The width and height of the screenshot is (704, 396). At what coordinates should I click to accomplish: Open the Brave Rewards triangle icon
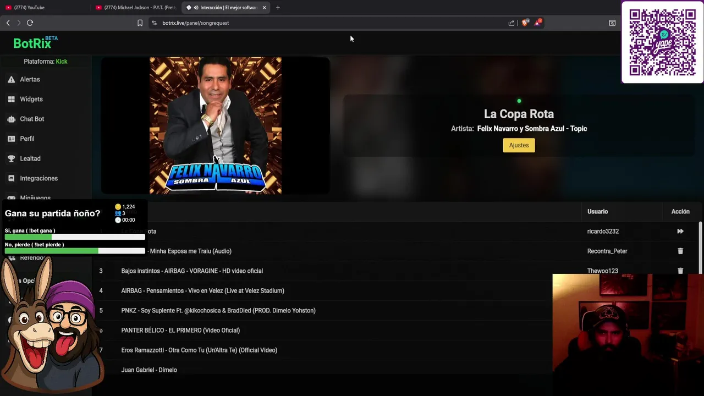point(538,23)
